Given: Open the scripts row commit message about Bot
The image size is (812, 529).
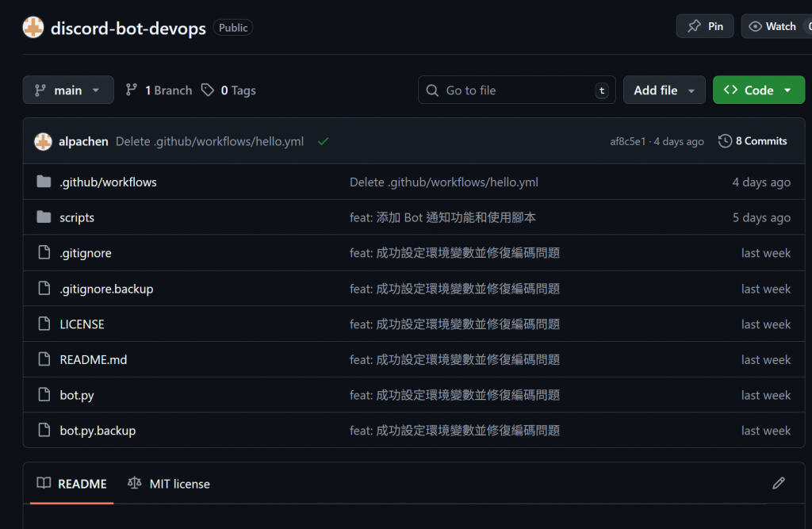Looking at the screenshot, I should tap(442, 217).
